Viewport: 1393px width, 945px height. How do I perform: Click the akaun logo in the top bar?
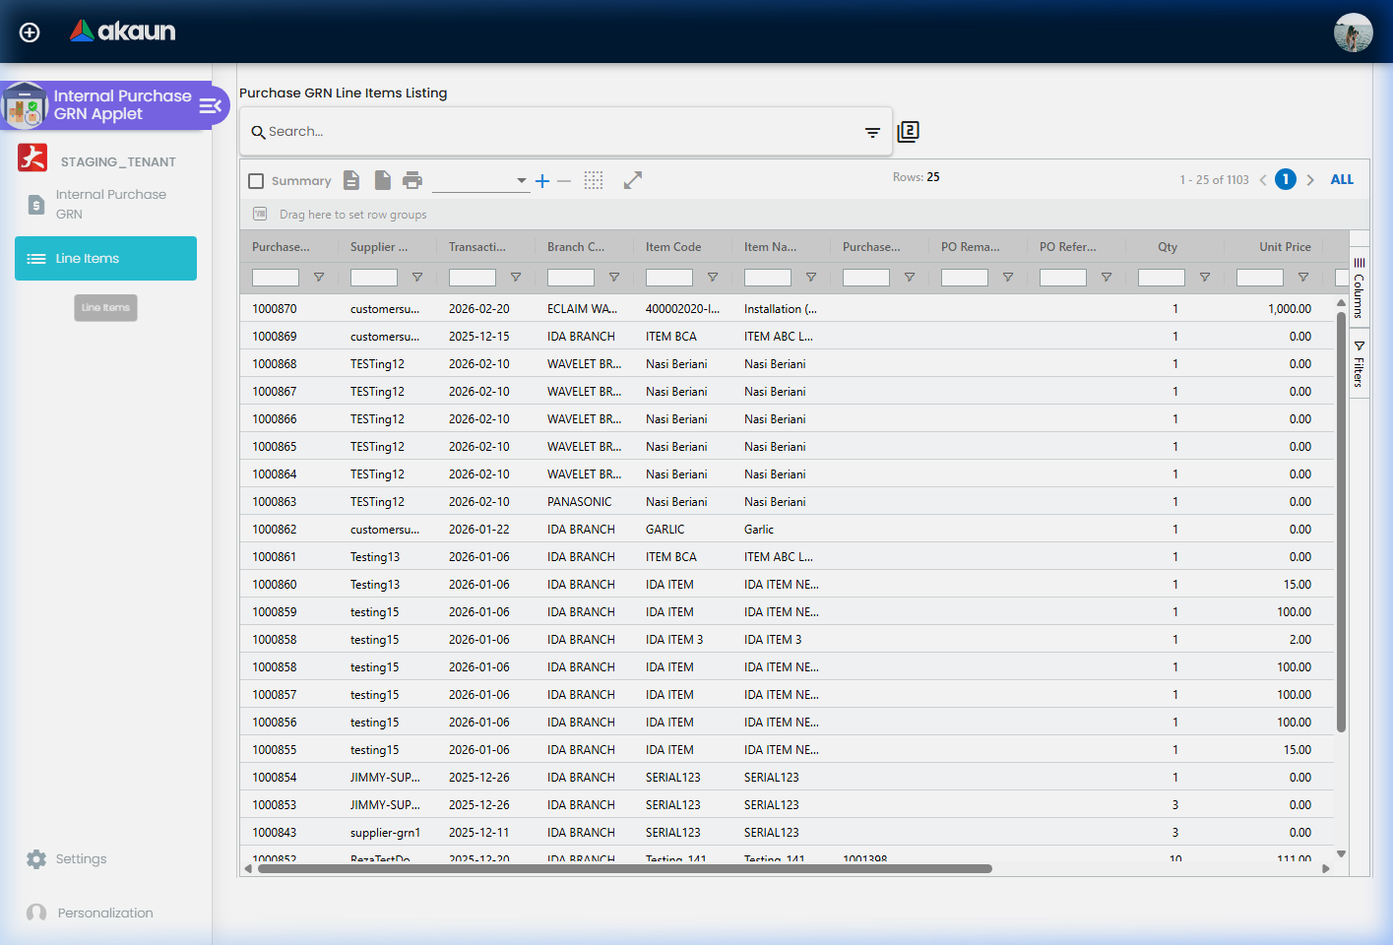click(x=122, y=31)
